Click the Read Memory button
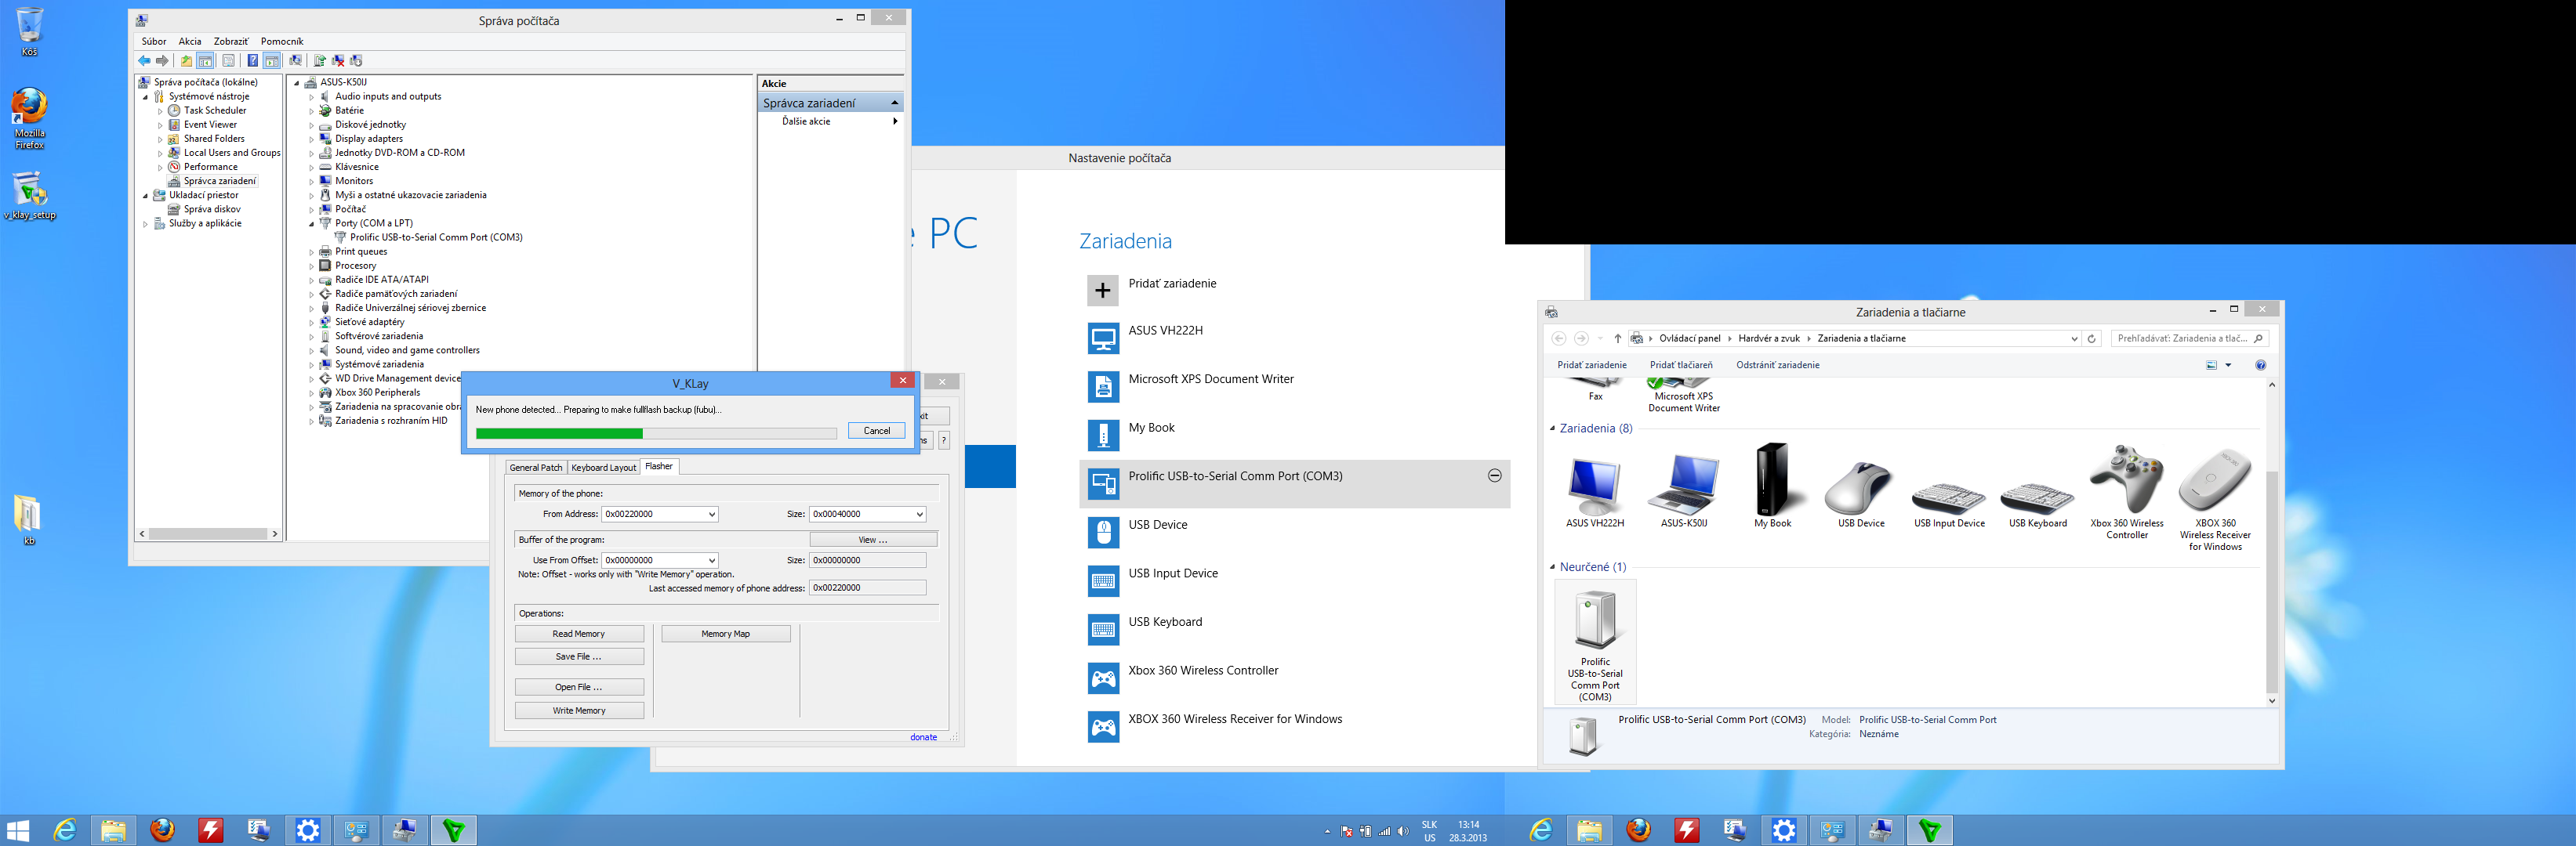Viewport: 2576px width, 846px height. [579, 634]
